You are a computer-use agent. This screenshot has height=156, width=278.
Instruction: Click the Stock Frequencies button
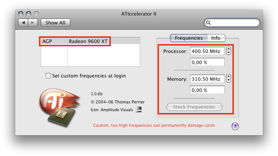pos(194,107)
